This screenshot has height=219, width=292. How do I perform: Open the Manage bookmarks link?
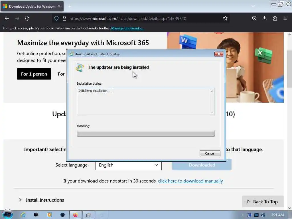tap(127, 28)
